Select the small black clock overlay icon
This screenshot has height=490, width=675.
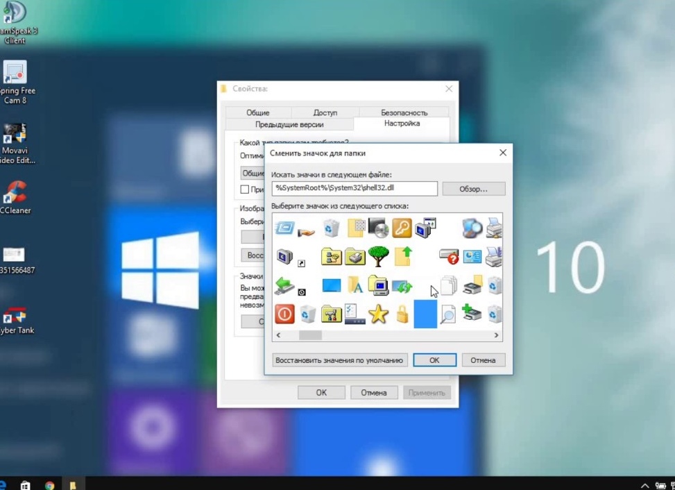[302, 292]
